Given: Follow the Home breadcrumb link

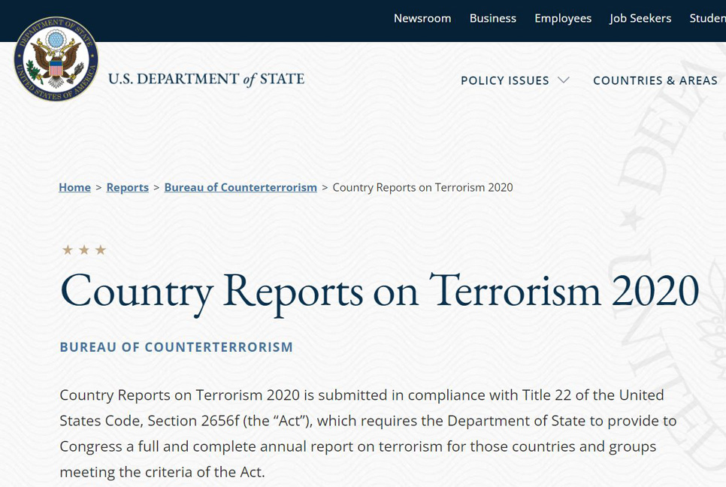Looking at the screenshot, I should (74, 187).
